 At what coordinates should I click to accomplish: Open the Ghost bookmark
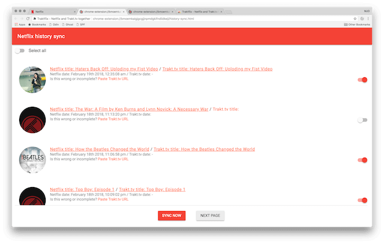click(x=68, y=25)
